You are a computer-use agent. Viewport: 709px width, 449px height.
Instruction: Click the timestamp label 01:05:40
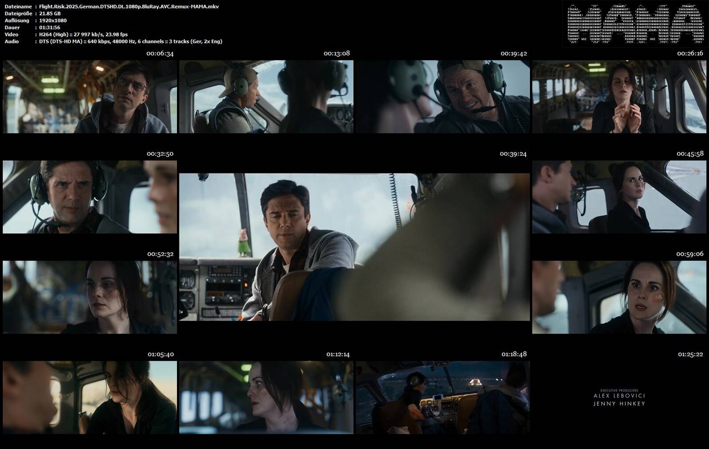(161, 355)
